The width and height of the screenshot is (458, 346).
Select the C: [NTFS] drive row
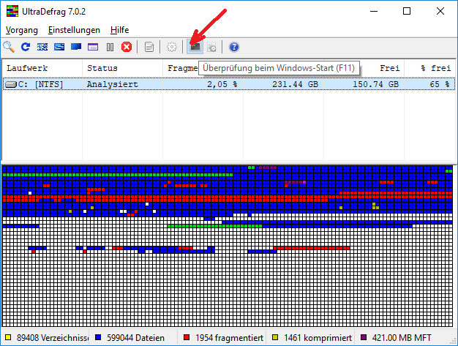(229, 84)
